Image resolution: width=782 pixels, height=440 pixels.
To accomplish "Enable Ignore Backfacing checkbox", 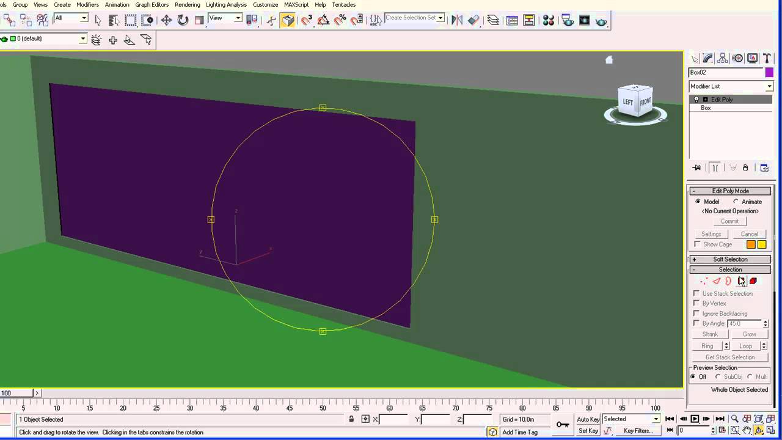I will pos(696,313).
